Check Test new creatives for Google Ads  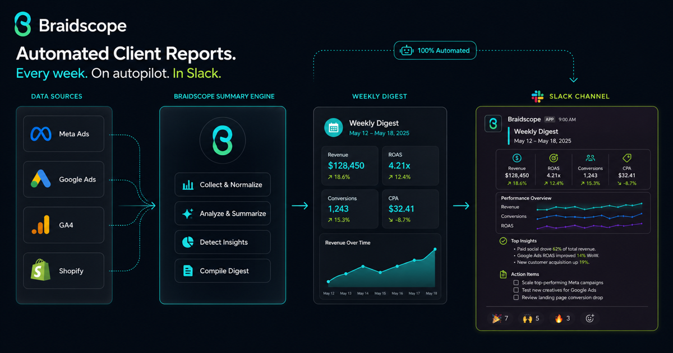tap(516, 290)
